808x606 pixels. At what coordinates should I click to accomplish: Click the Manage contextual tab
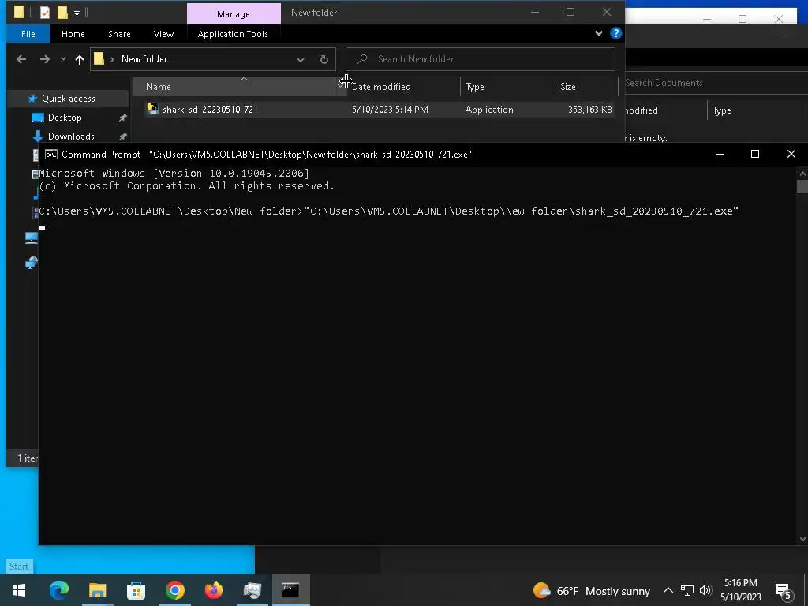pos(234,14)
